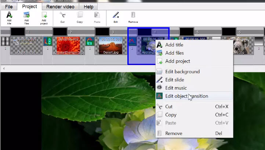Click the transition icon before Desert slide
Image resolution: width=265 pixels, height=150 pixels.
pos(90,41)
